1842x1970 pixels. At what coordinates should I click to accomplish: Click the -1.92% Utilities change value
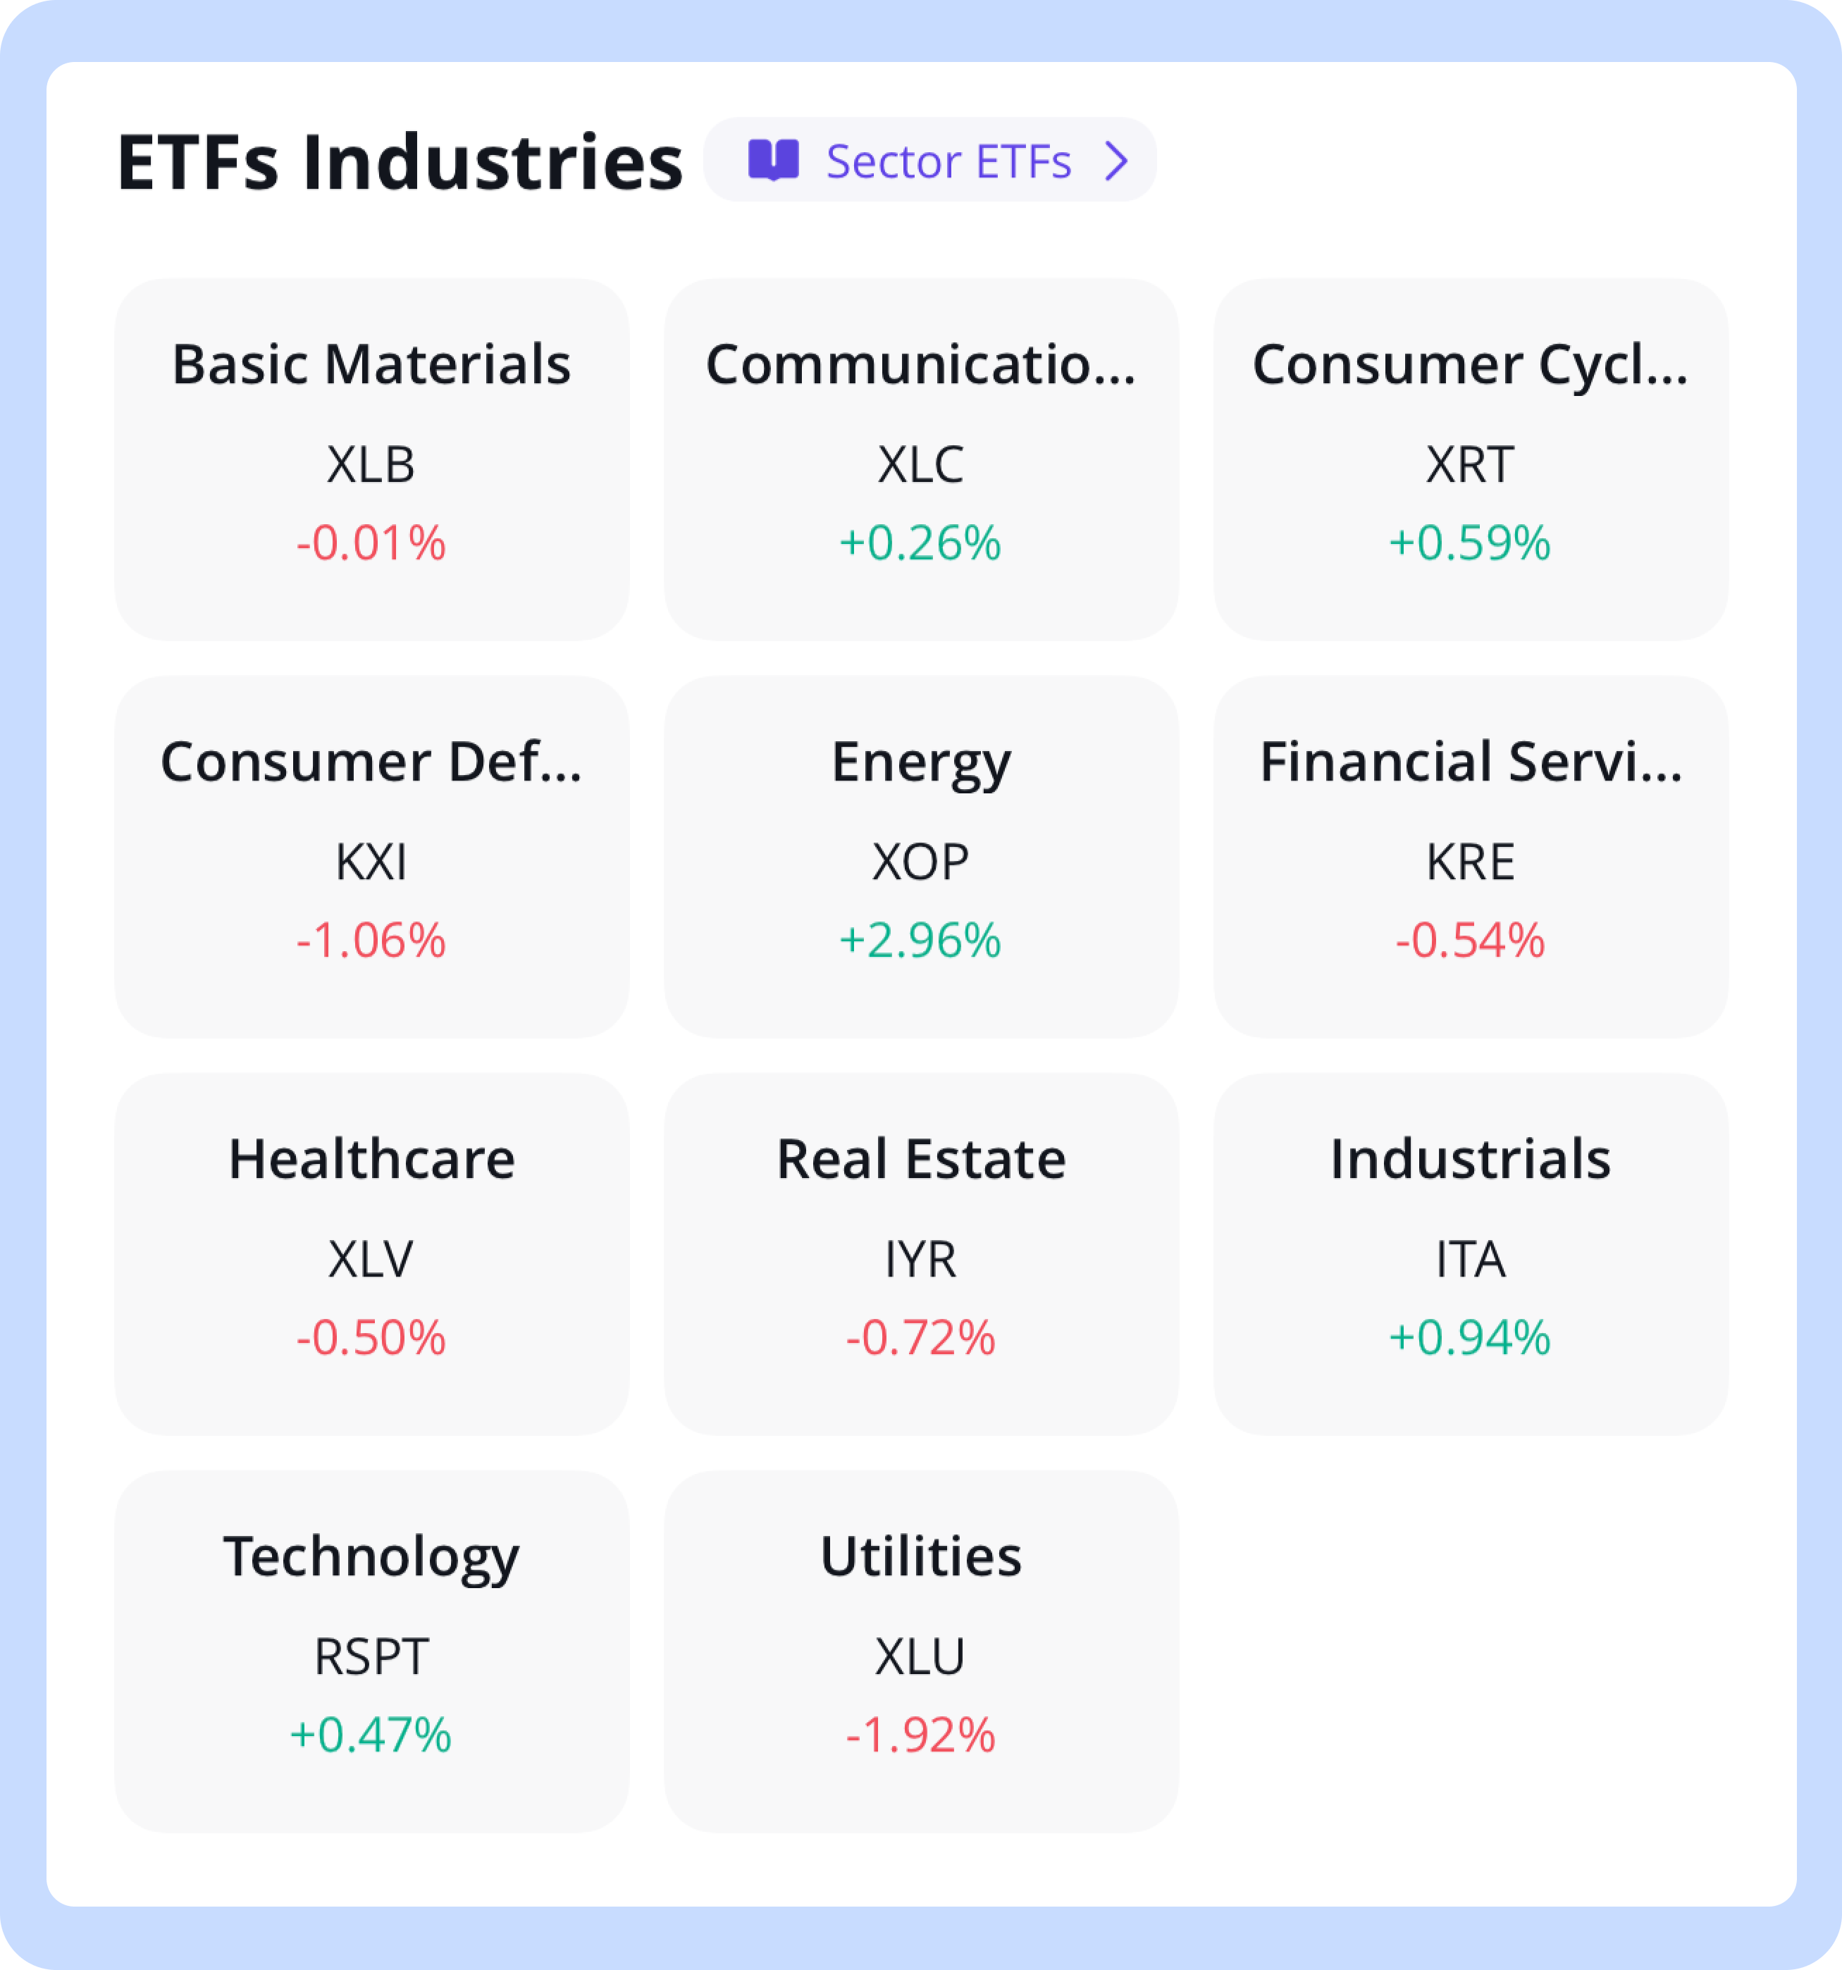point(920,1735)
